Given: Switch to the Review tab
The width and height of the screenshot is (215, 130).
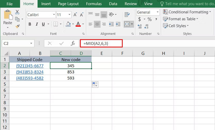Looking at the screenshot, I should (131, 4).
